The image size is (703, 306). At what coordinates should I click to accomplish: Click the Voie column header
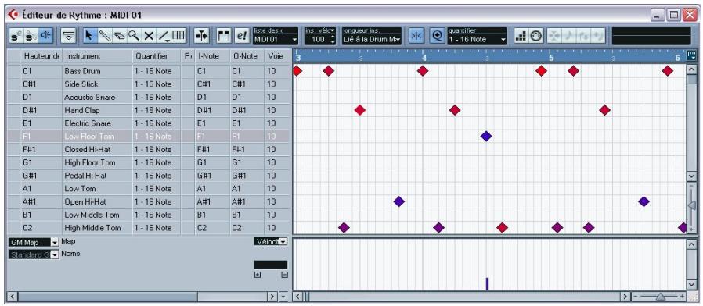pos(277,56)
